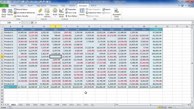
Task: Click the right horizontal scroll arrow
Action: (189, 105)
